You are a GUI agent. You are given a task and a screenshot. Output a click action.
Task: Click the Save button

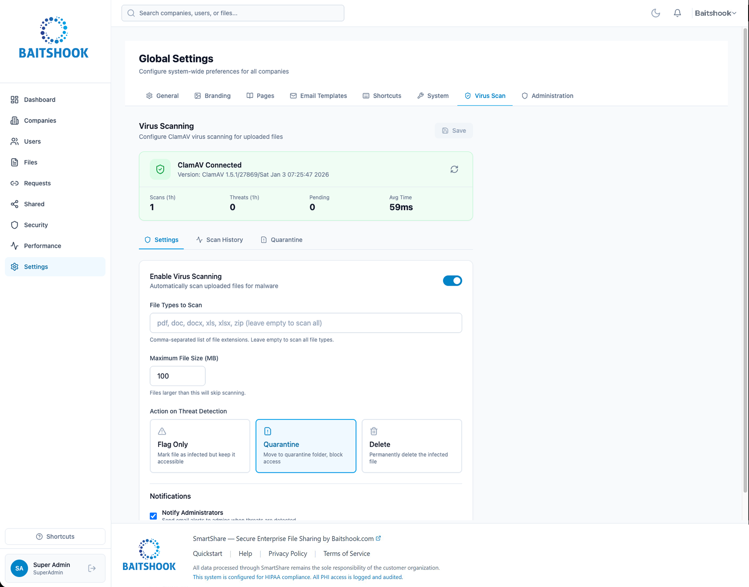pyautogui.click(x=453, y=130)
